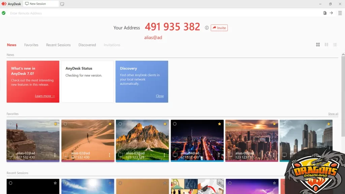The width and height of the screenshot is (345, 194).
Task: Click the AnyDesk logo icon
Action: [x=4, y=4]
